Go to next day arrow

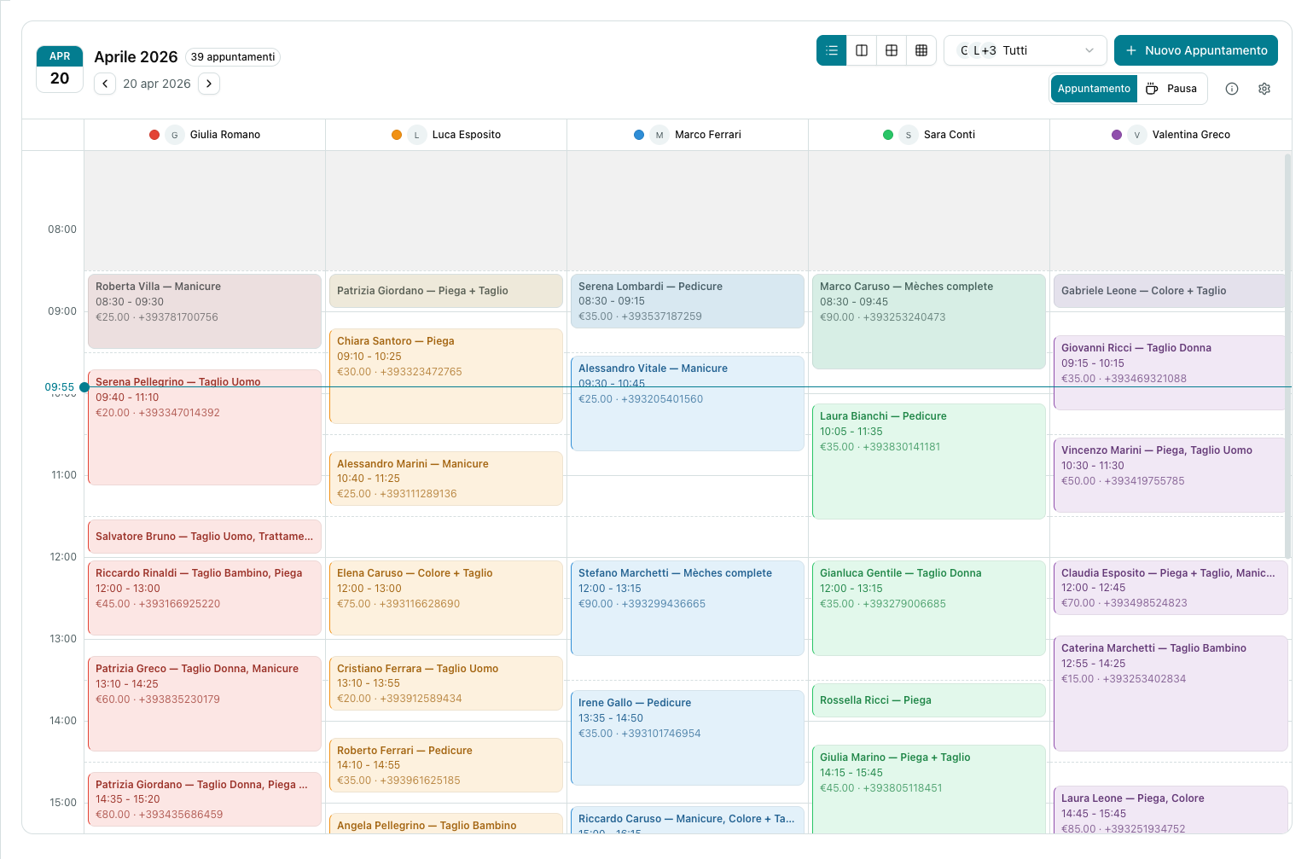point(209,84)
